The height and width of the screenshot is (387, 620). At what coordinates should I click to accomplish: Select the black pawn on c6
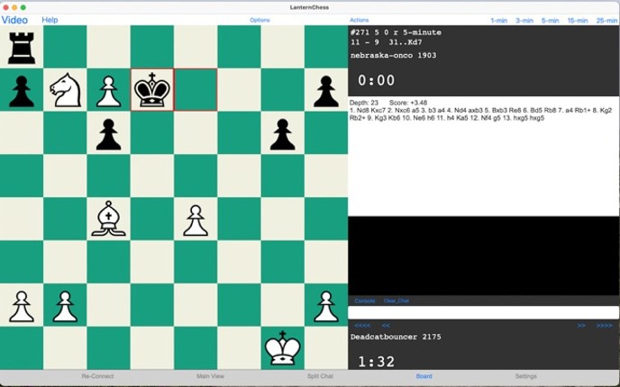pyautogui.click(x=109, y=134)
